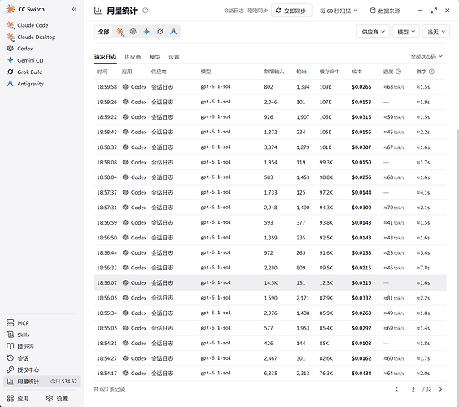Image resolution: width=459 pixels, height=407 pixels.
Task: Click 立即同步 sync button
Action: 291,11
